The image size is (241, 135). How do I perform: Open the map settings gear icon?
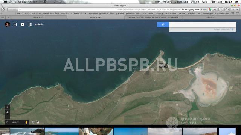point(33,122)
